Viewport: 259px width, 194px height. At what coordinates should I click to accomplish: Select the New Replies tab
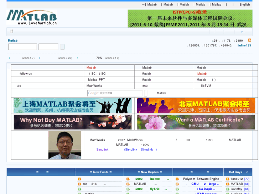(x=150, y=172)
